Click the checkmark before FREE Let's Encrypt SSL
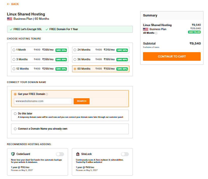 point(11,29)
